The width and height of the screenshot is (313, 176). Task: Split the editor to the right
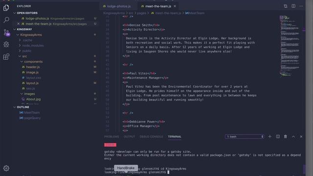click(293, 6)
